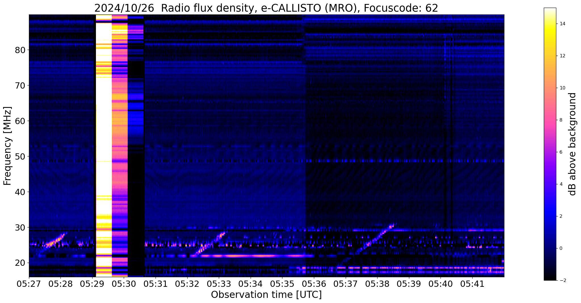Click the "dB above background" colorbar label
The height and width of the screenshot is (303, 581).
572,144
